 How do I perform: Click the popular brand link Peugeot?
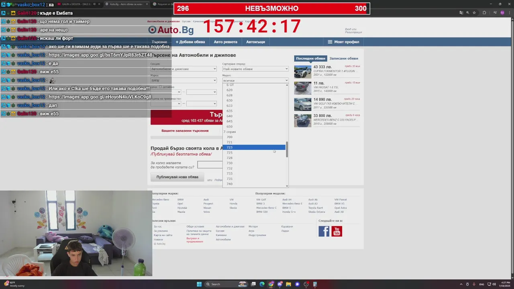point(208,204)
